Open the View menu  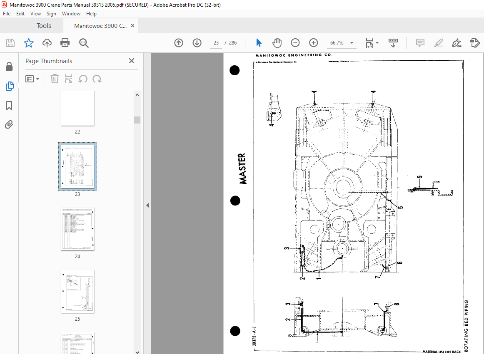[x=35, y=14]
